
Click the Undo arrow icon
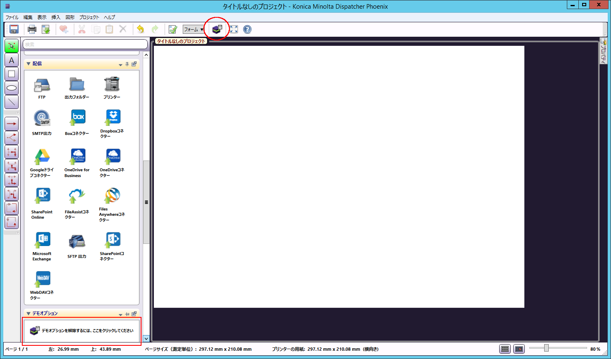pyautogui.click(x=140, y=29)
